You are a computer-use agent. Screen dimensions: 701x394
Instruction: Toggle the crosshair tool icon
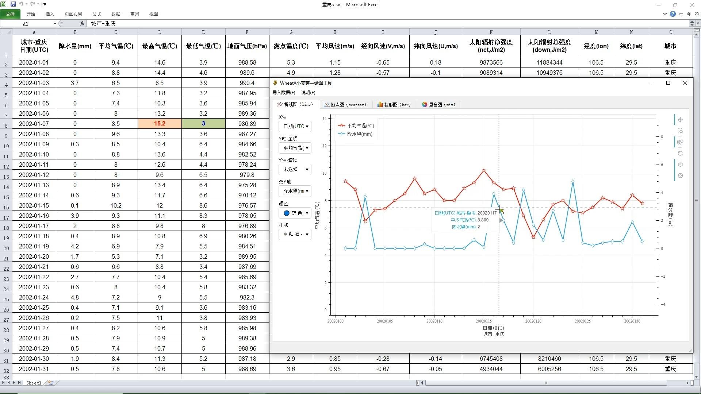[680, 176]
